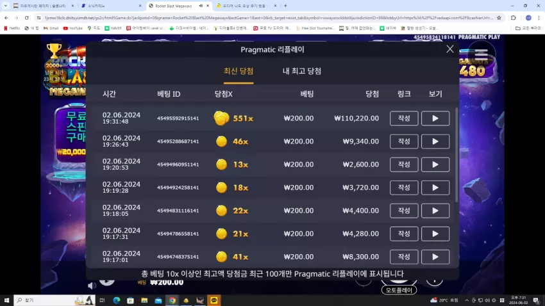Create a link for the ₩3,720.00 win
Screen dimensions: 545x306
pos(404,188)
